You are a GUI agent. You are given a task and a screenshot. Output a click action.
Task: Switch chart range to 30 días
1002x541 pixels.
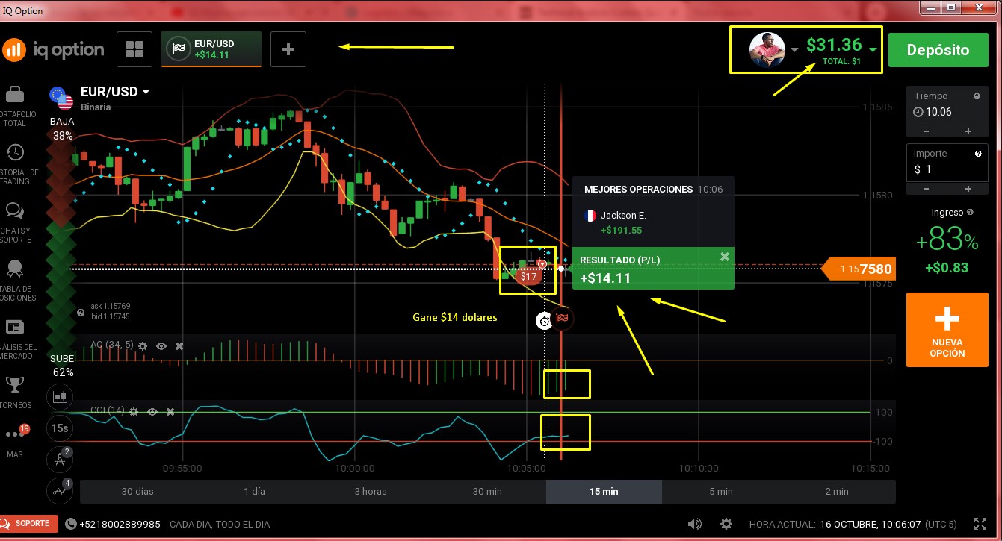138,491
